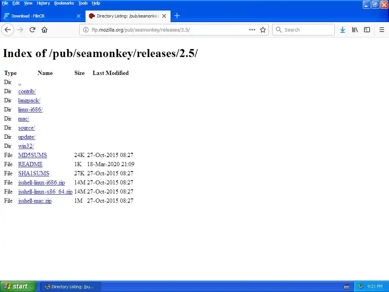Minimize the browser window
Screen dimensions: 389x292
[367, 5]
